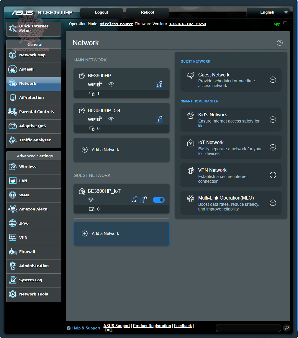This screenshot has height=338, width=298.
Task: Open the English language dropdown
Action: point(268,12)
